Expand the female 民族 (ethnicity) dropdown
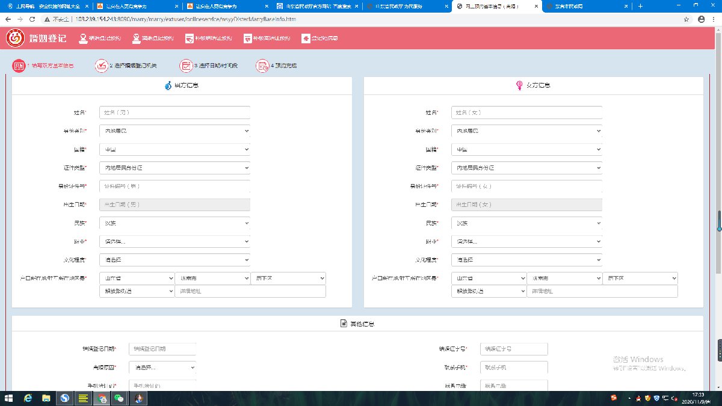 (x=526, y=223)
